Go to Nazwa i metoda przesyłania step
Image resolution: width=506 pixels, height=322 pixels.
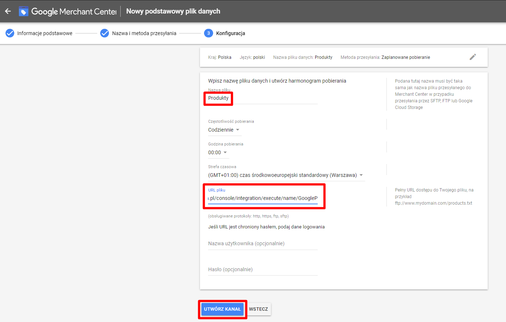click(144, 33)
